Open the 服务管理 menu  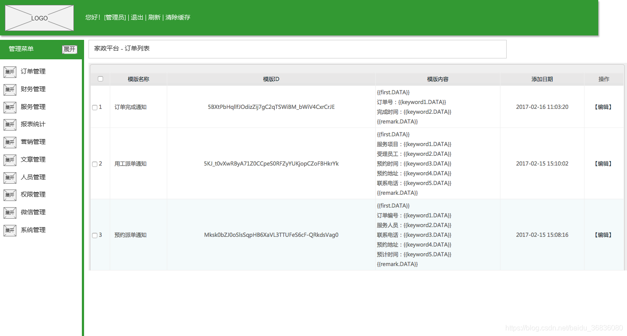tap(33, 107)
